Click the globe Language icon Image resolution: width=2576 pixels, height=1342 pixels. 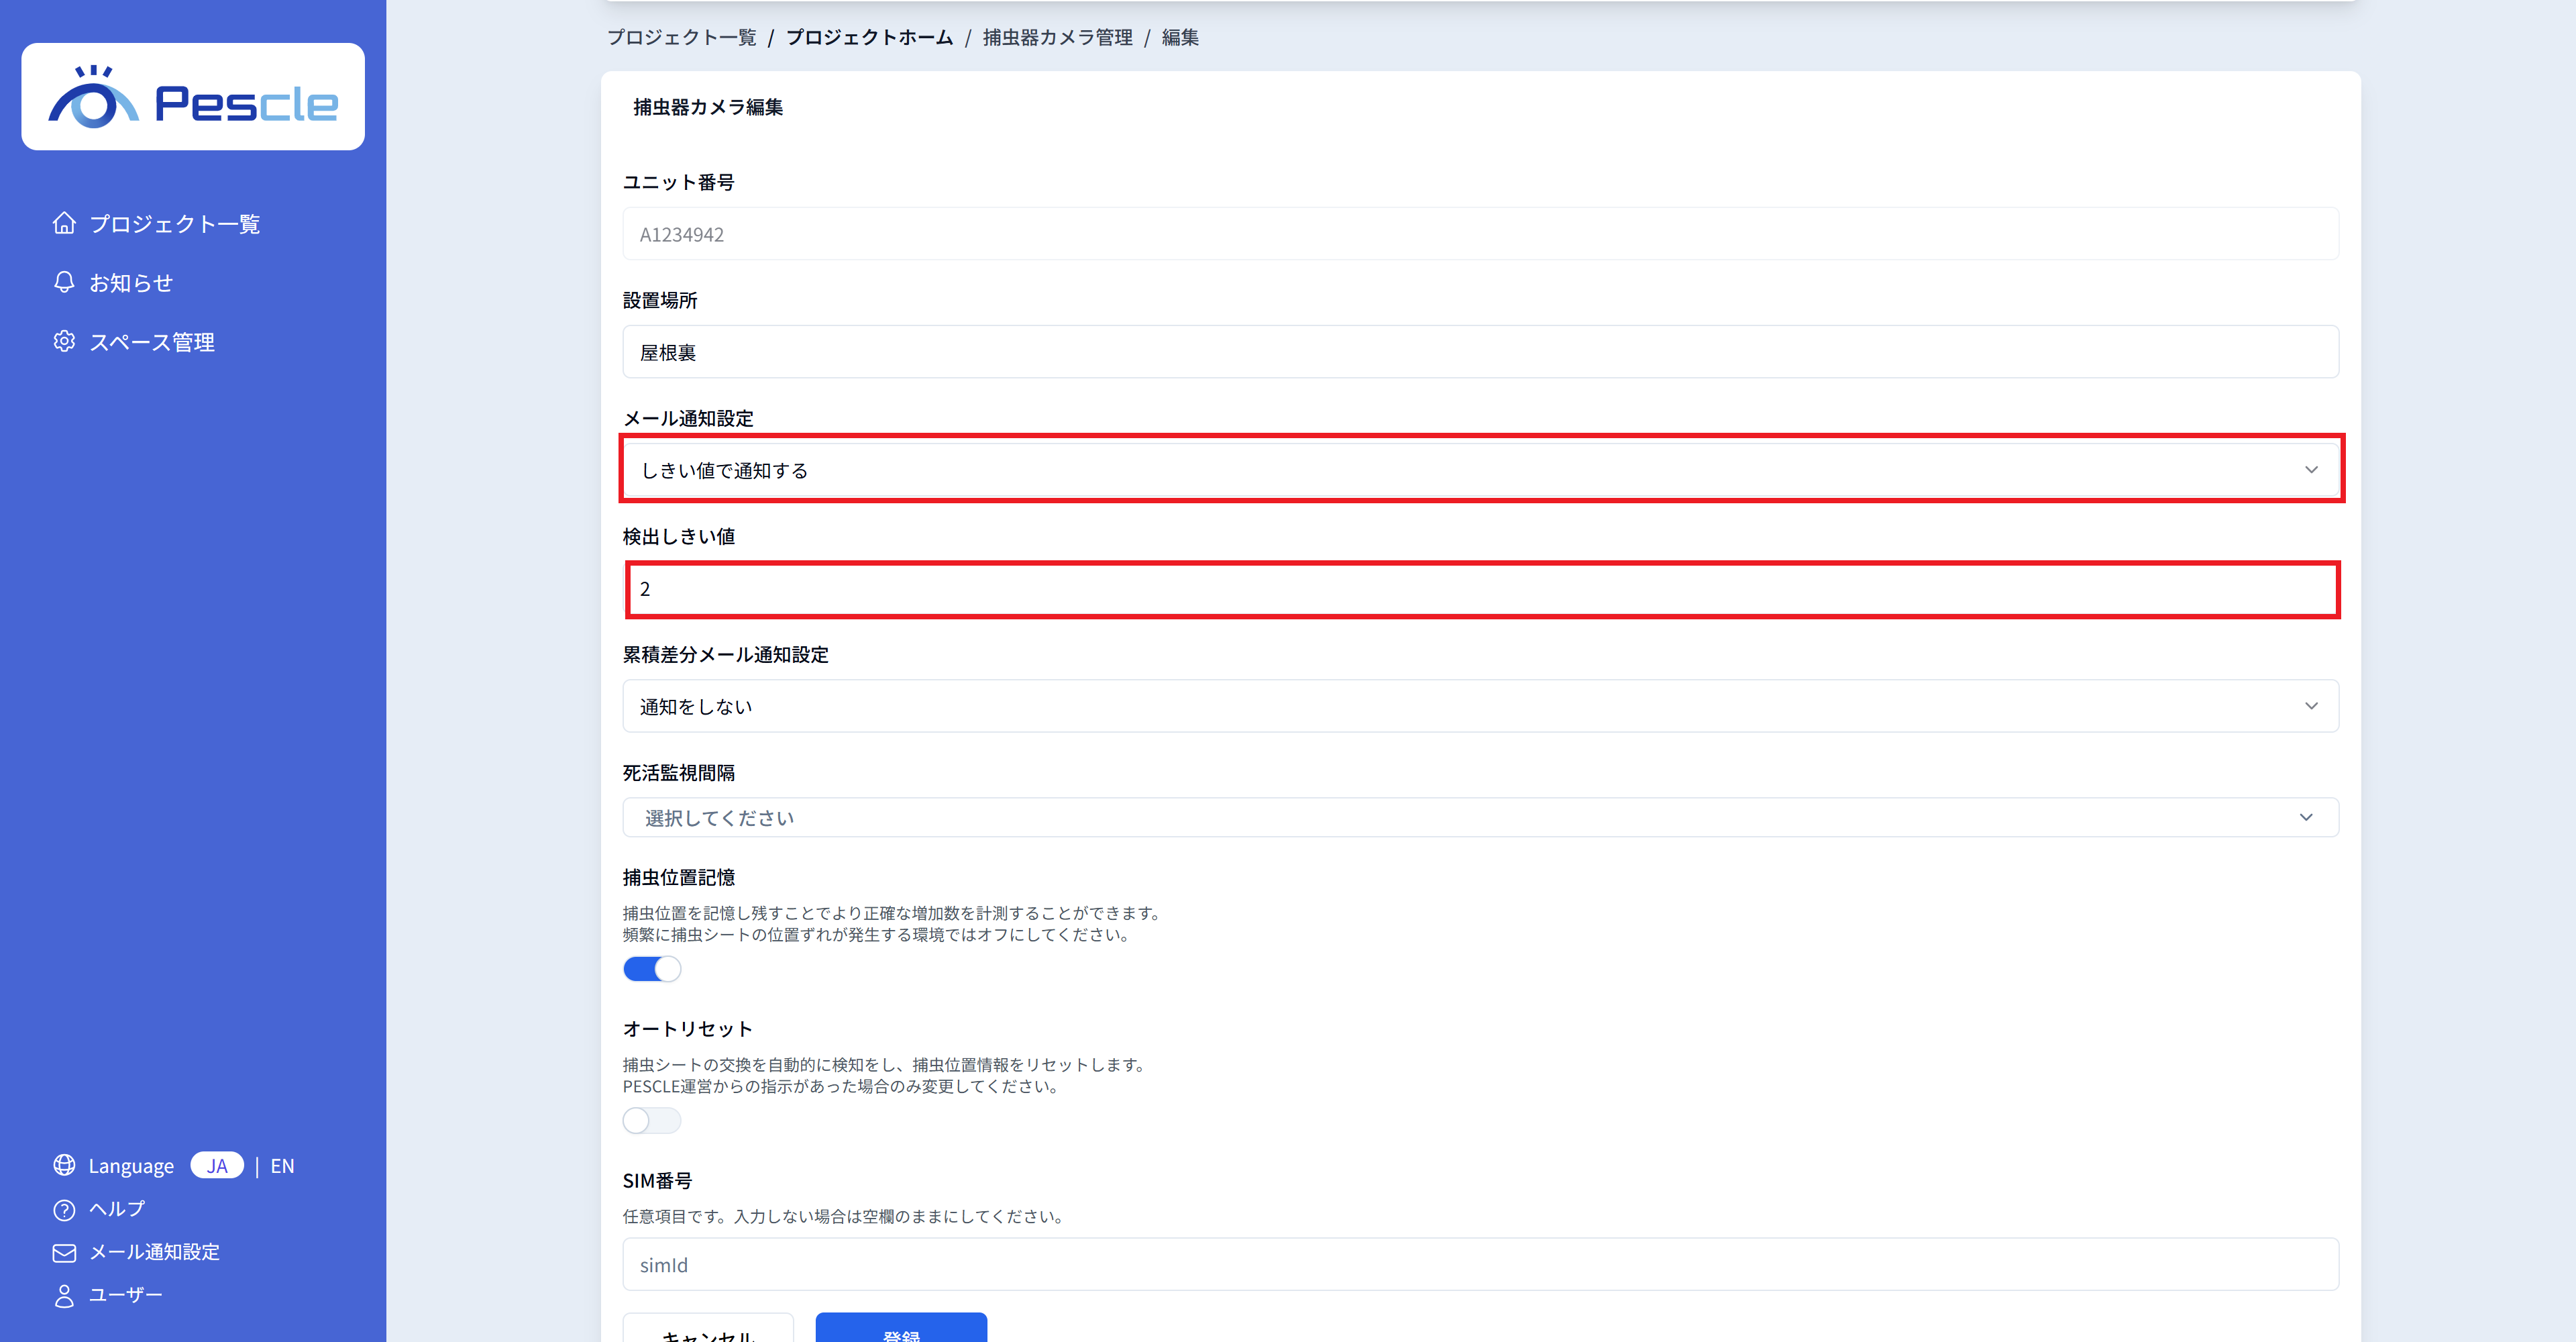click(x=64, y=1165)
